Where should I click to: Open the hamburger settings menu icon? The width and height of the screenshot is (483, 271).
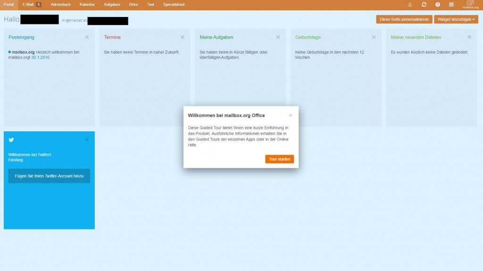451,5
